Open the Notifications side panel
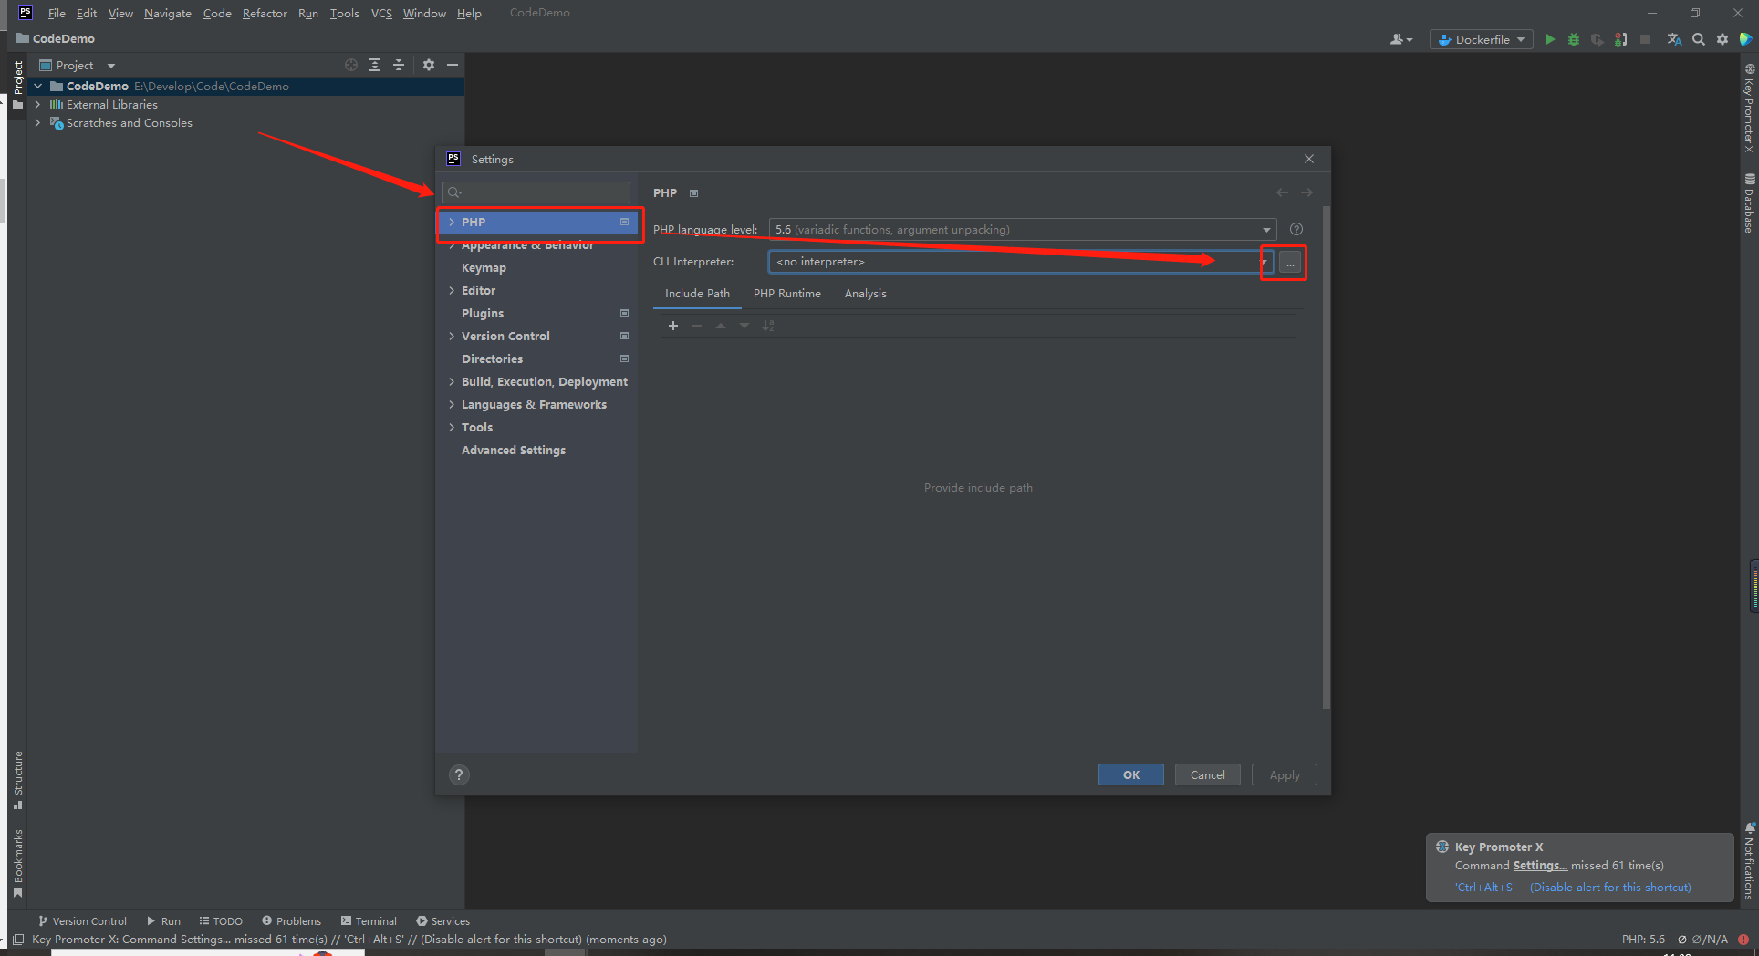The width and height of the screenshot is (1759, 956). coord(1748,860)
